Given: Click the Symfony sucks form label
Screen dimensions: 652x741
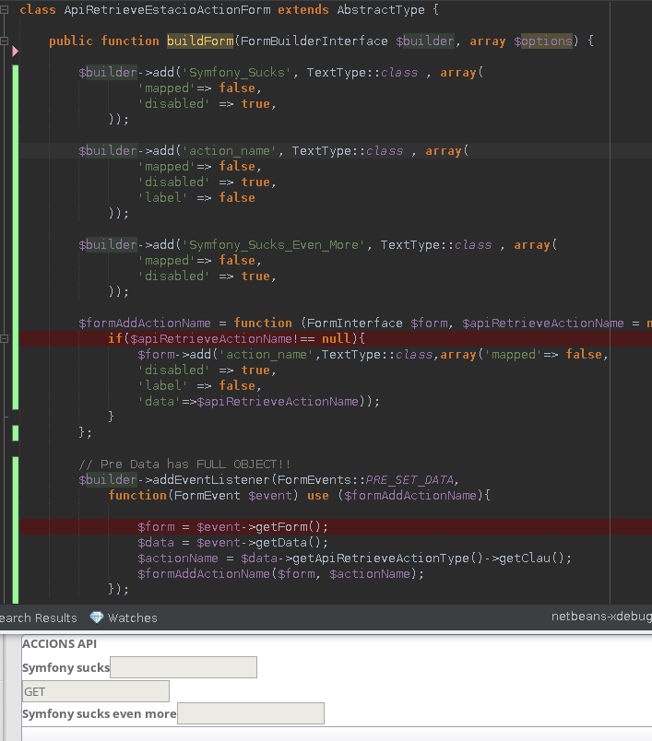Looking at the screenshot, I should (65, 667).
